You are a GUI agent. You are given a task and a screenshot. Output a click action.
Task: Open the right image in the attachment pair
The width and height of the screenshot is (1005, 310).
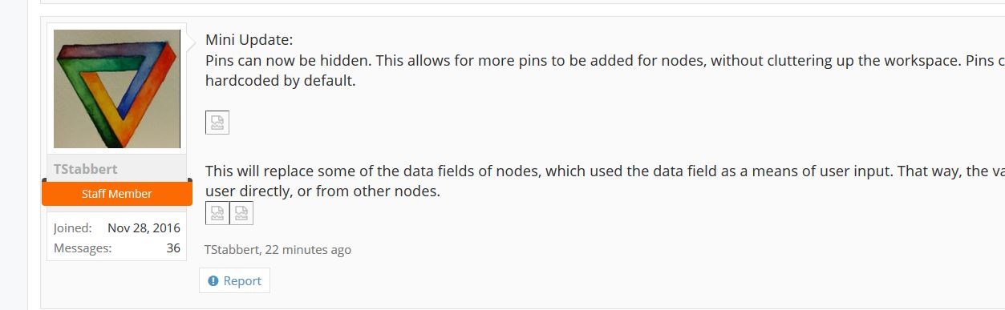click(241, 213)
